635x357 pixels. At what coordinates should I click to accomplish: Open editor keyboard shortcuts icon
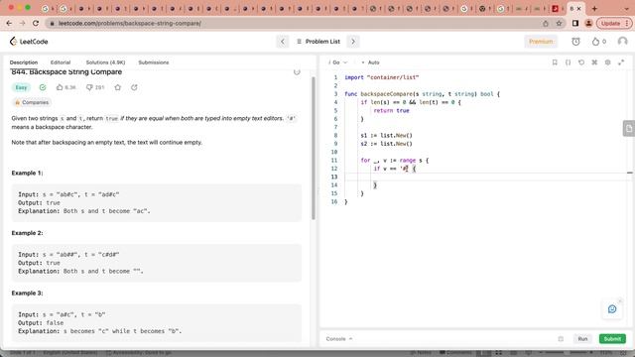[594, 62]
